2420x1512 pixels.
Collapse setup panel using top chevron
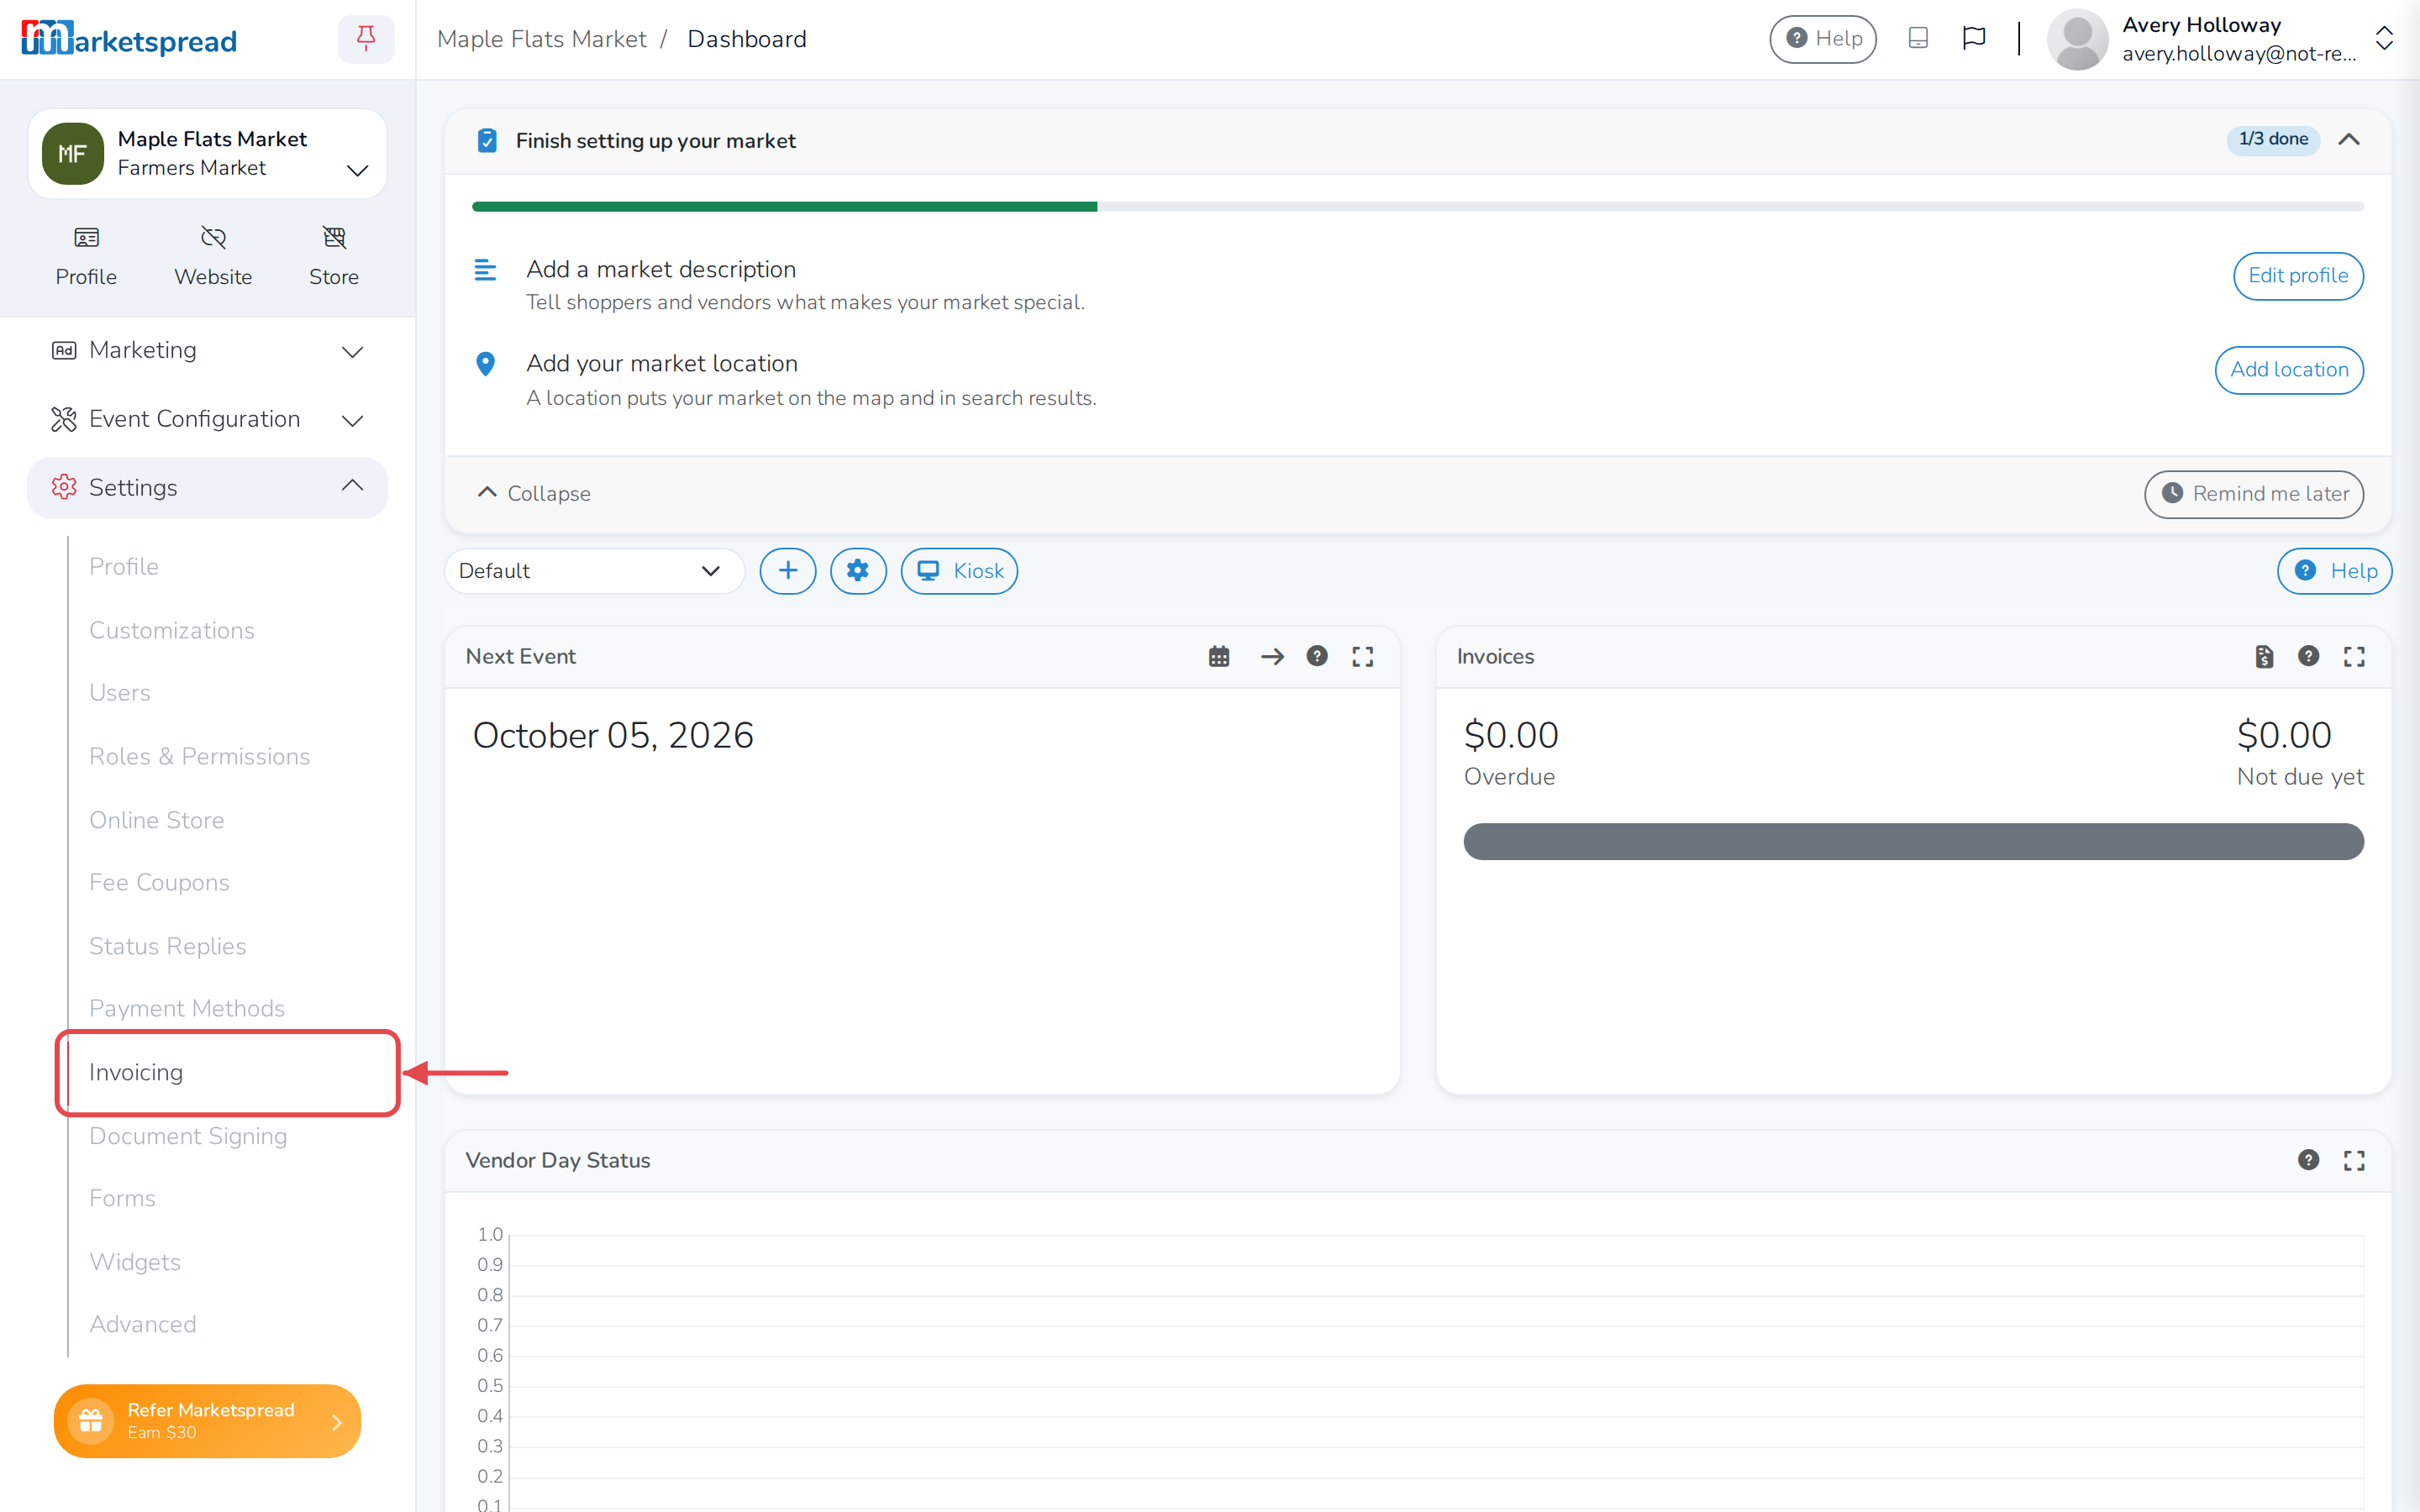(2349, 140)
